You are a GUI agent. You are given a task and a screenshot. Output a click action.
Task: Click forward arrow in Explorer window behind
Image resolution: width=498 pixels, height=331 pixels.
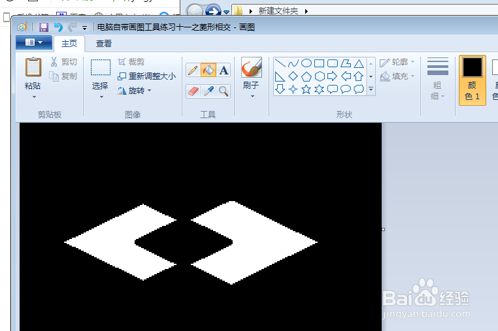click(x=214, y=11)
